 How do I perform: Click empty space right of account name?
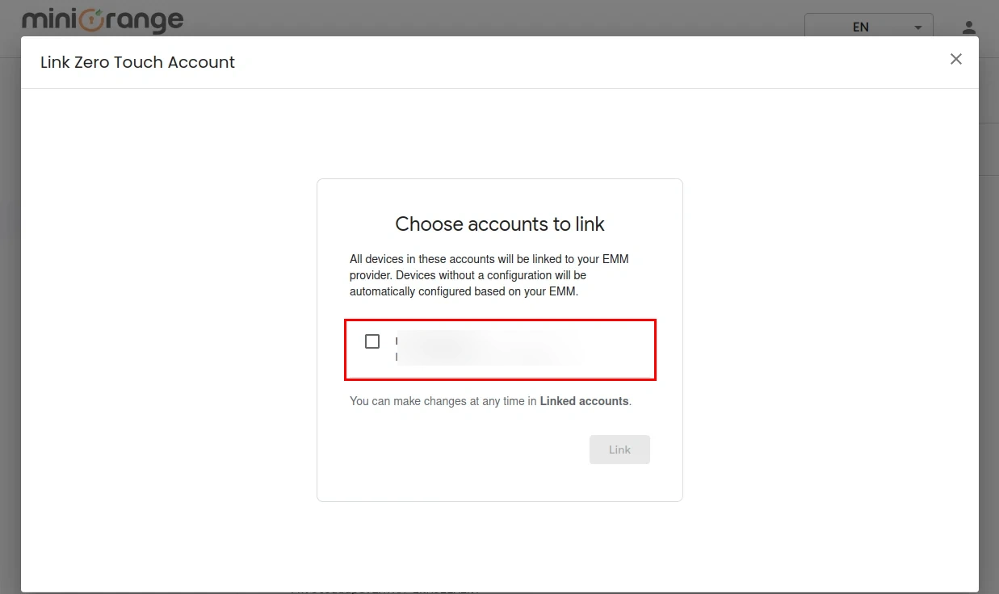618,349
